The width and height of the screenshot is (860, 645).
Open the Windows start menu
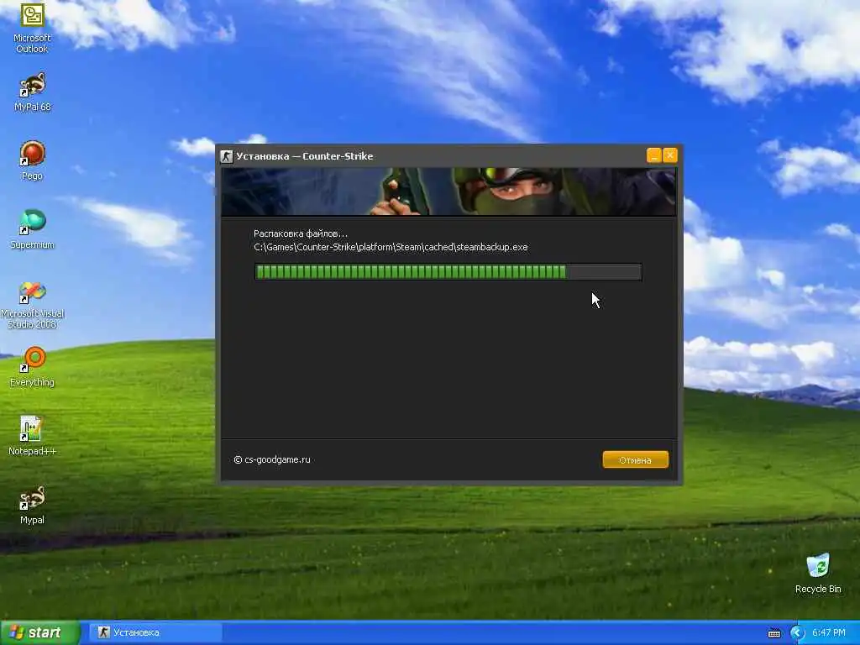(39, 633)
